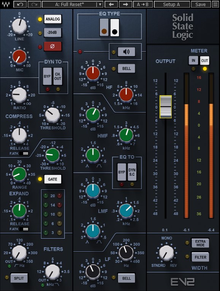Click the LMF Q blue knob
220x291 pixels.
tap(93, 231)
